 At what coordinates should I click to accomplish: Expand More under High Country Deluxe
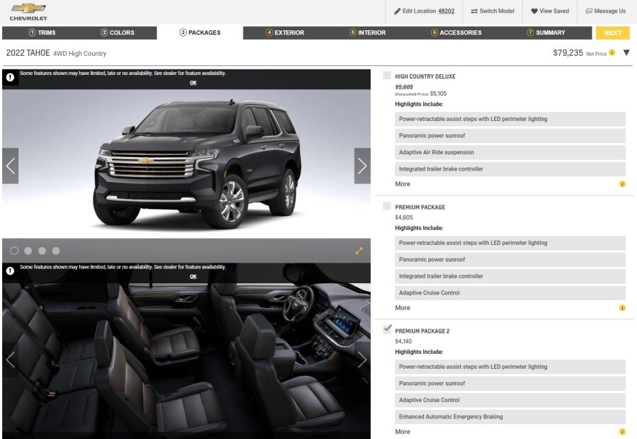click(403, 184)
